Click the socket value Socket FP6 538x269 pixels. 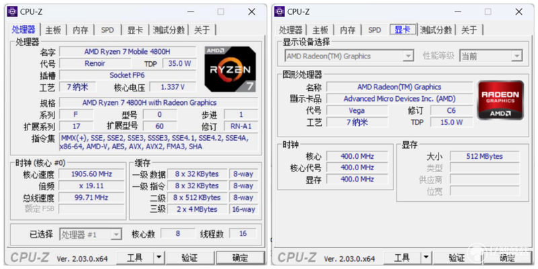coord(128,75)
